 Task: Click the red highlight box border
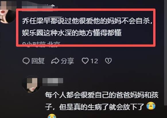click(x=86, y=10)
